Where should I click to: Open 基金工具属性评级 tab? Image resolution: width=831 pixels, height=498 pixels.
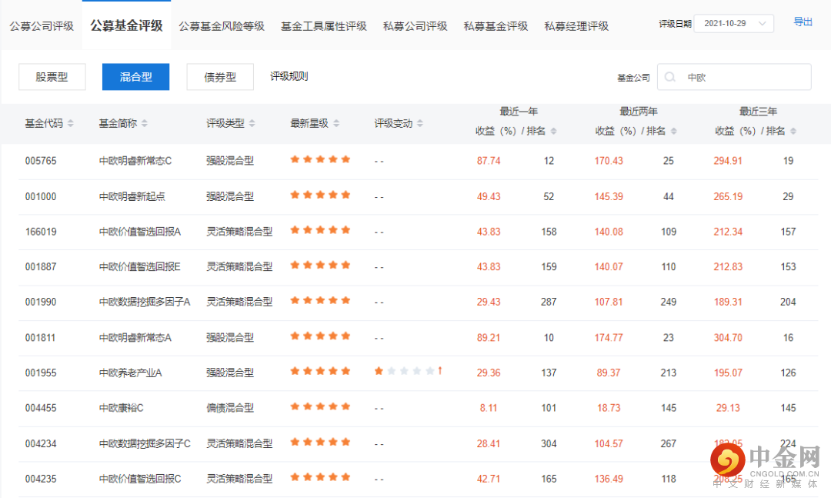[x=324, y=26]
